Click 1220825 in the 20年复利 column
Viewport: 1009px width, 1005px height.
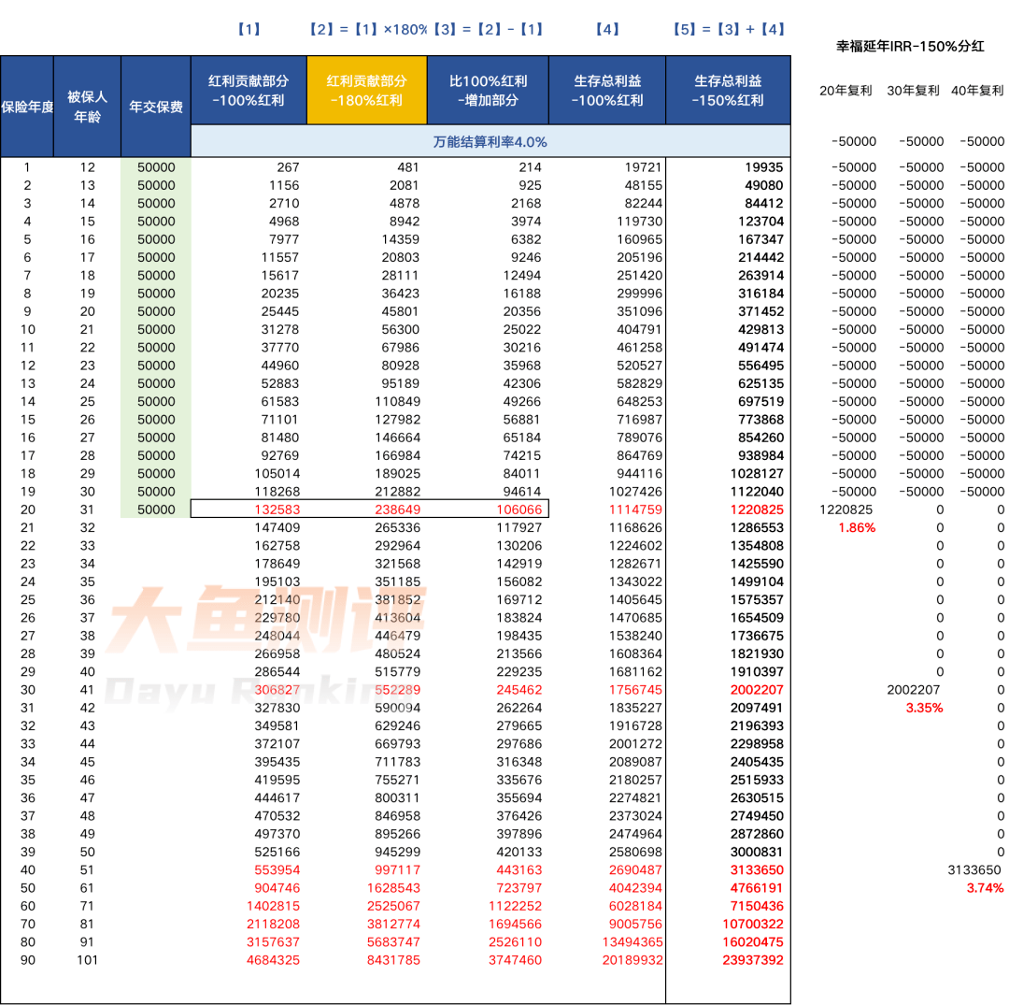click(846, 510)
